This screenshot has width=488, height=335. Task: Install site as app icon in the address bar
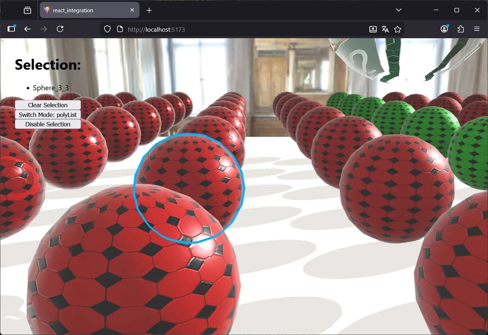tap(373, 29)
